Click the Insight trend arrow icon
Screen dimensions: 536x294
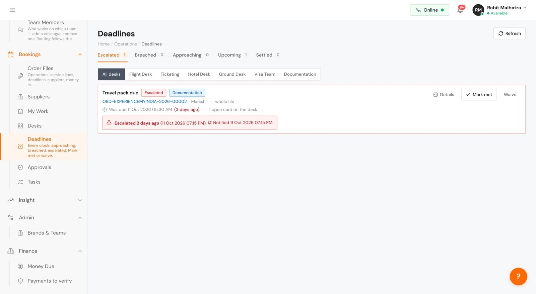pyautogui.click(x=11, y=200)
